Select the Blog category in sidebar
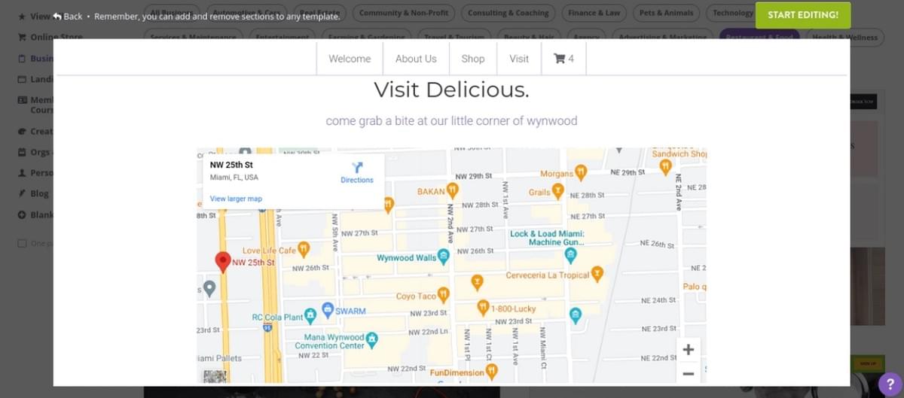Screen dimensions: 904x398 click(x=39, y=193)
